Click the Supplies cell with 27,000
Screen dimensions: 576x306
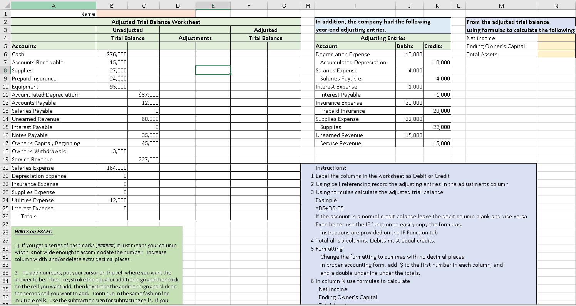pyautogui.click(x=112, y=70)
